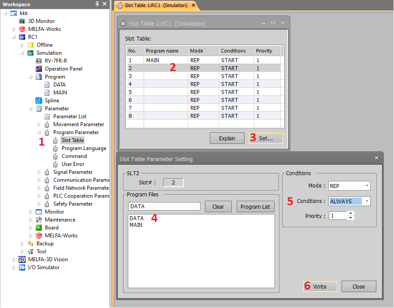
Task: Click the Movement Parameter icon
Action: click(x=47, y=124)
